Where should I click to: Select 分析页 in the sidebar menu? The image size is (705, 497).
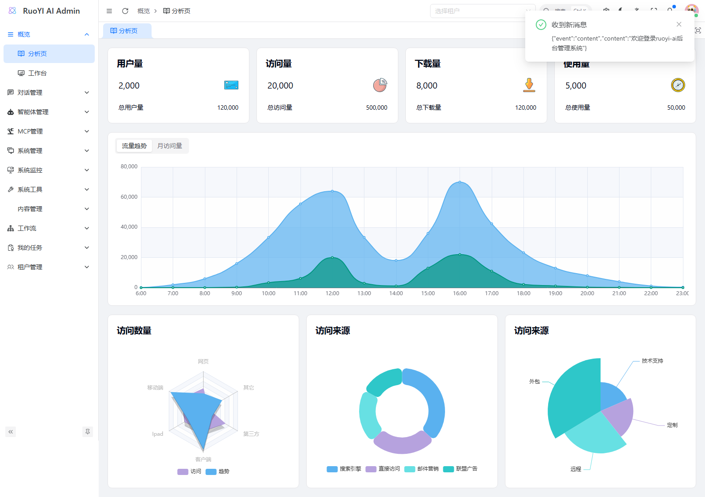click(x=49, y=54)
